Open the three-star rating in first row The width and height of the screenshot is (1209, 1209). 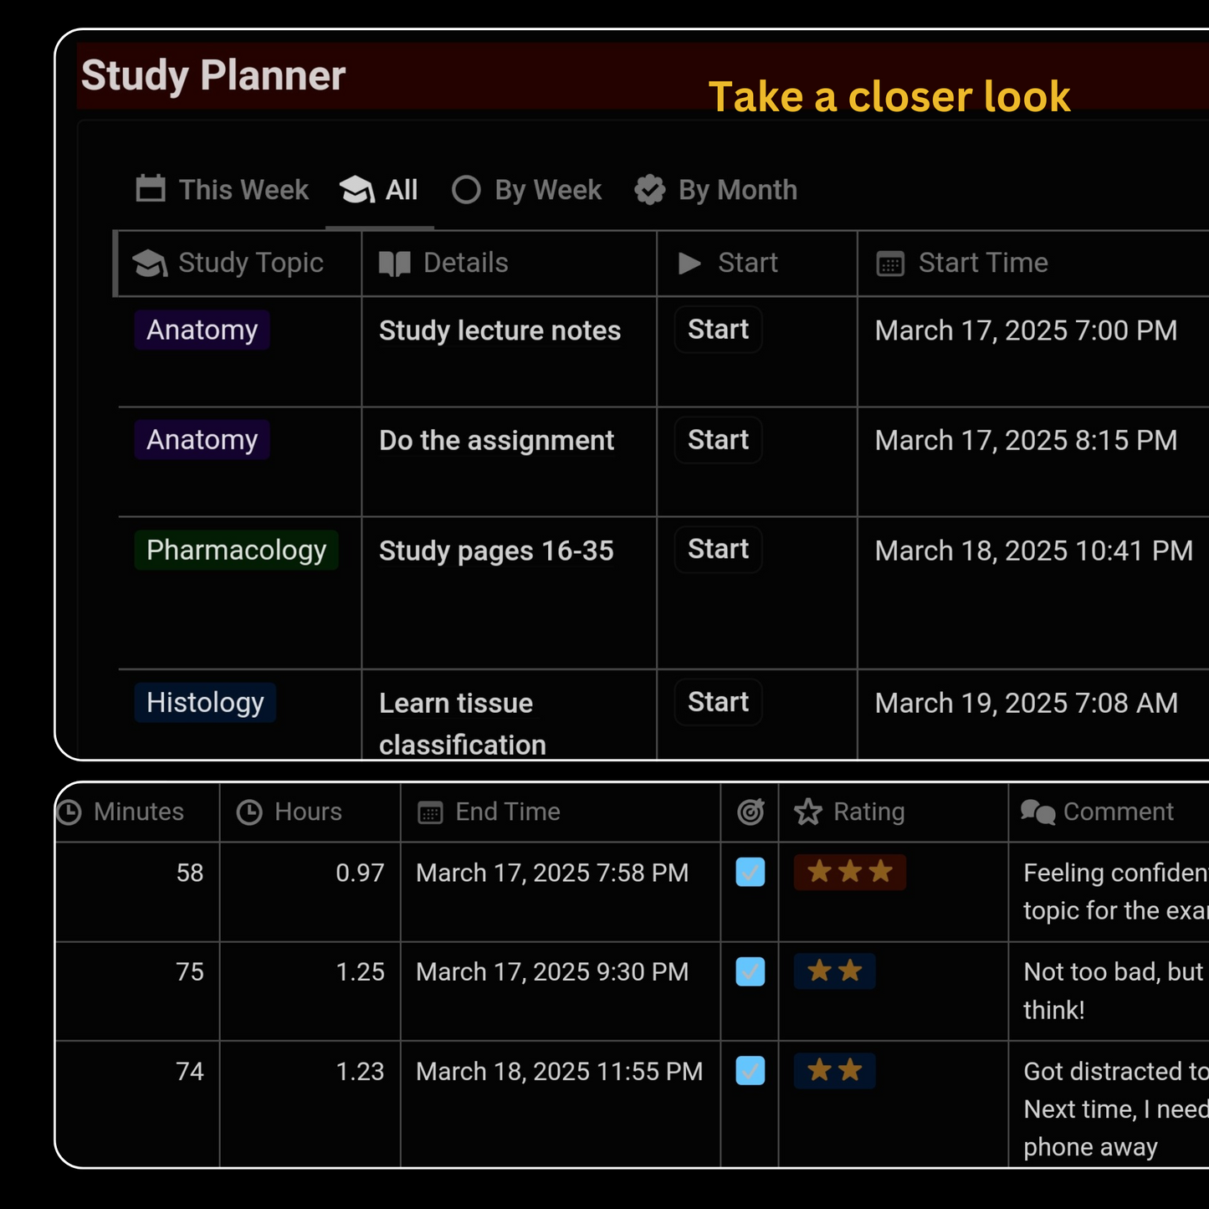click(x=849, y=873)
